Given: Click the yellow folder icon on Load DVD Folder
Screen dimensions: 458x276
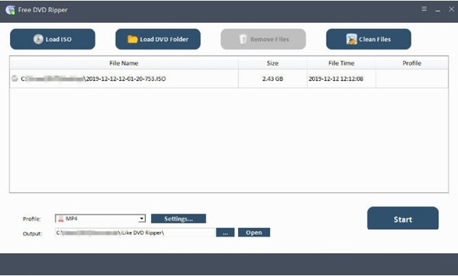Looking at the screenshot, I should click(x=132, y=39).
